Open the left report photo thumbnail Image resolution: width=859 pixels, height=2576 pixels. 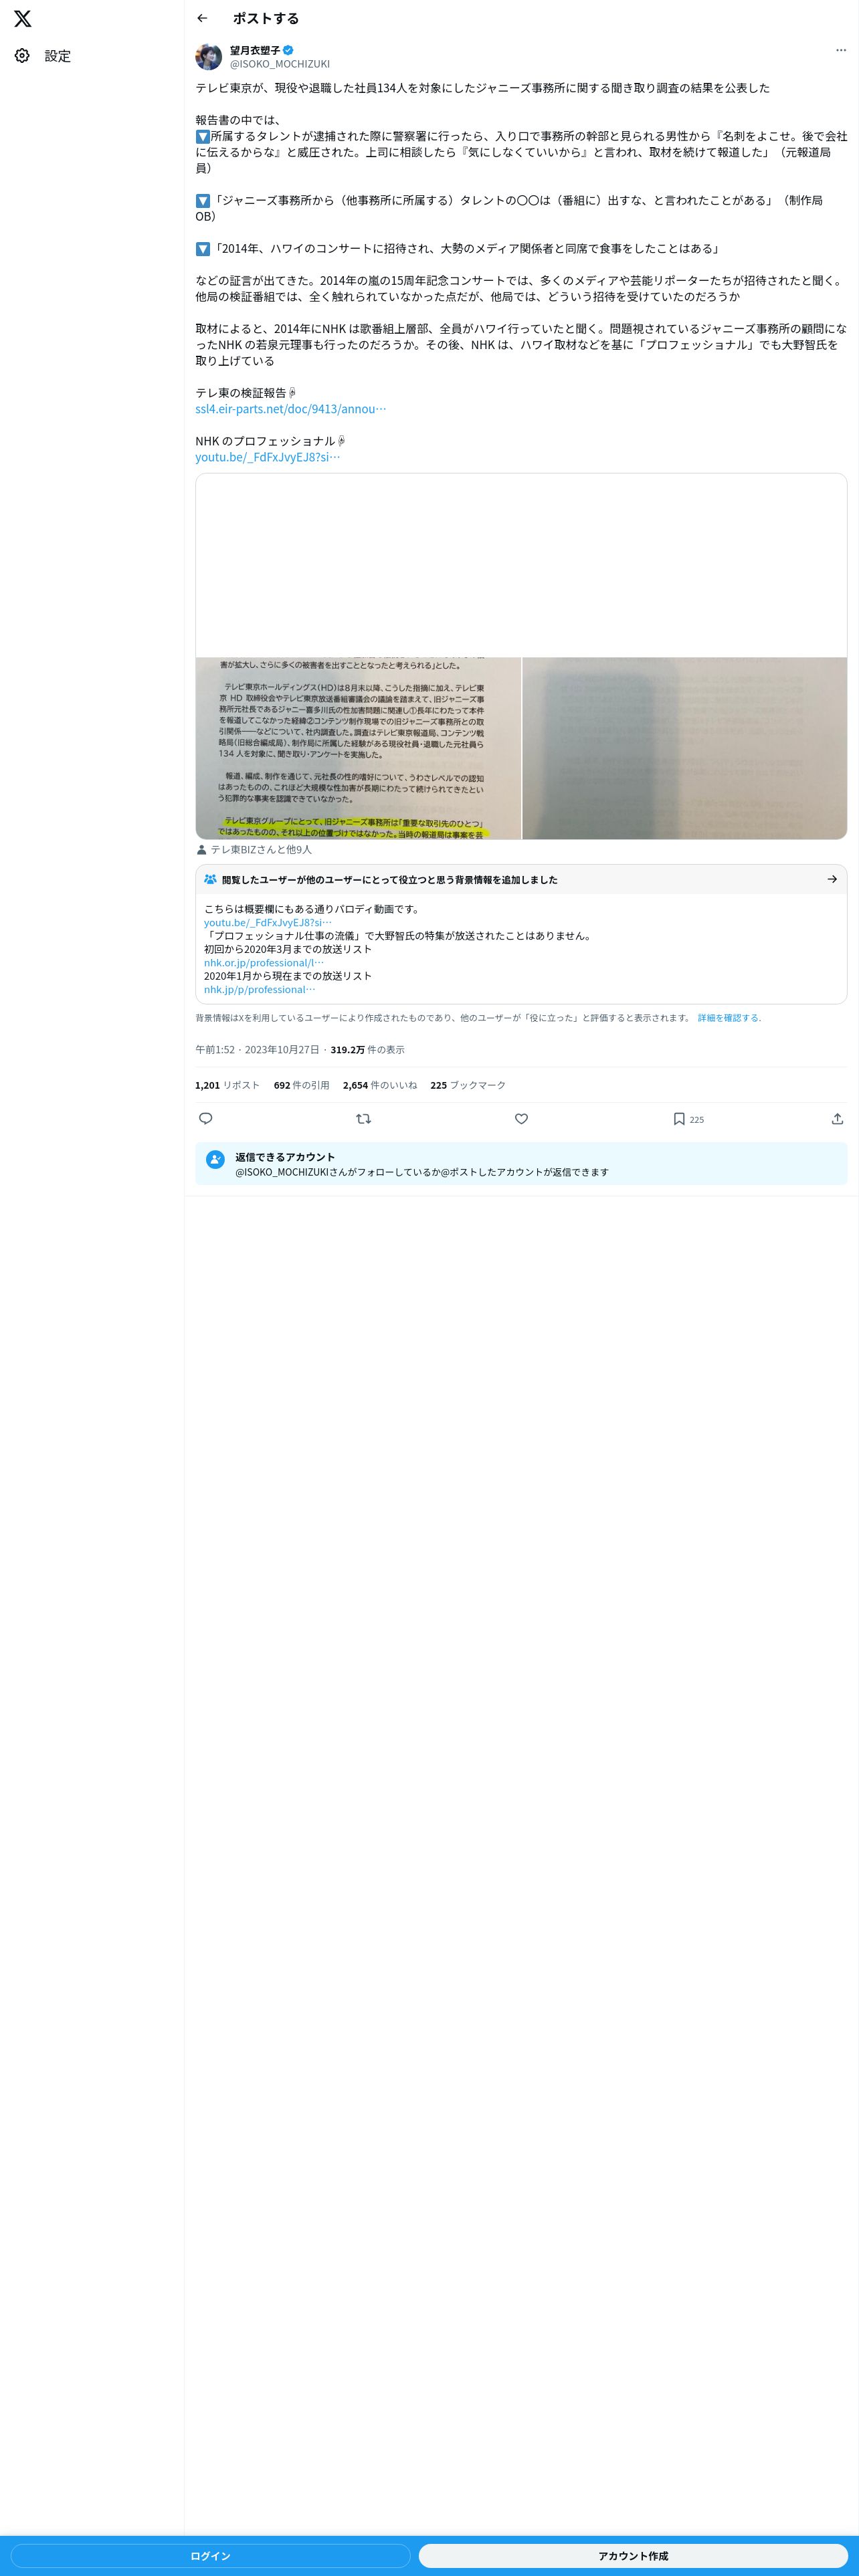pos(359,748)
